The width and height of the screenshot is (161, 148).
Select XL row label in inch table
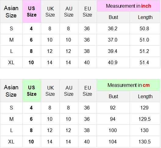[11, 62]
